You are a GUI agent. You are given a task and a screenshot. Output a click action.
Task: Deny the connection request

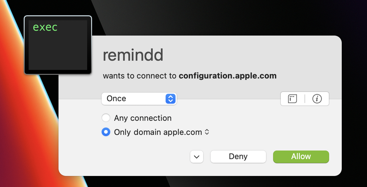(238, 157)
